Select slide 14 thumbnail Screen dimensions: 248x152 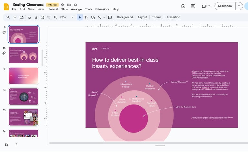pyautogui.click(x=24, y=133)
